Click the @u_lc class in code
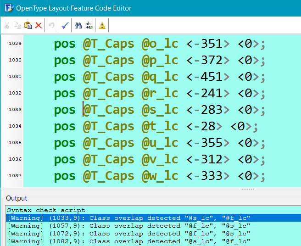Viewport: 301px width, 246px height. click(x=160, y=143)
